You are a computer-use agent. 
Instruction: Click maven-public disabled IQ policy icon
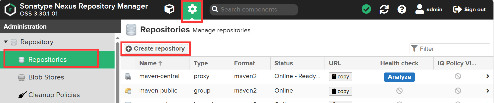(x=458, y=91)
